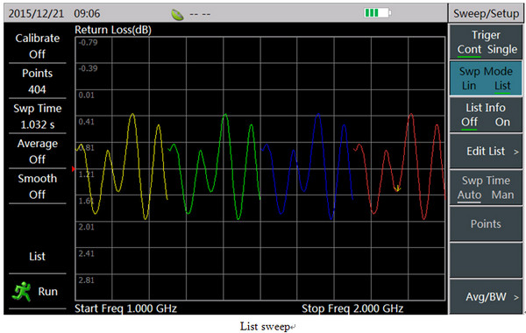Image resolution: width=526 pixels, height=333 pixels.
Task: Switch Swp Mode to Lin
Action: 469,86
